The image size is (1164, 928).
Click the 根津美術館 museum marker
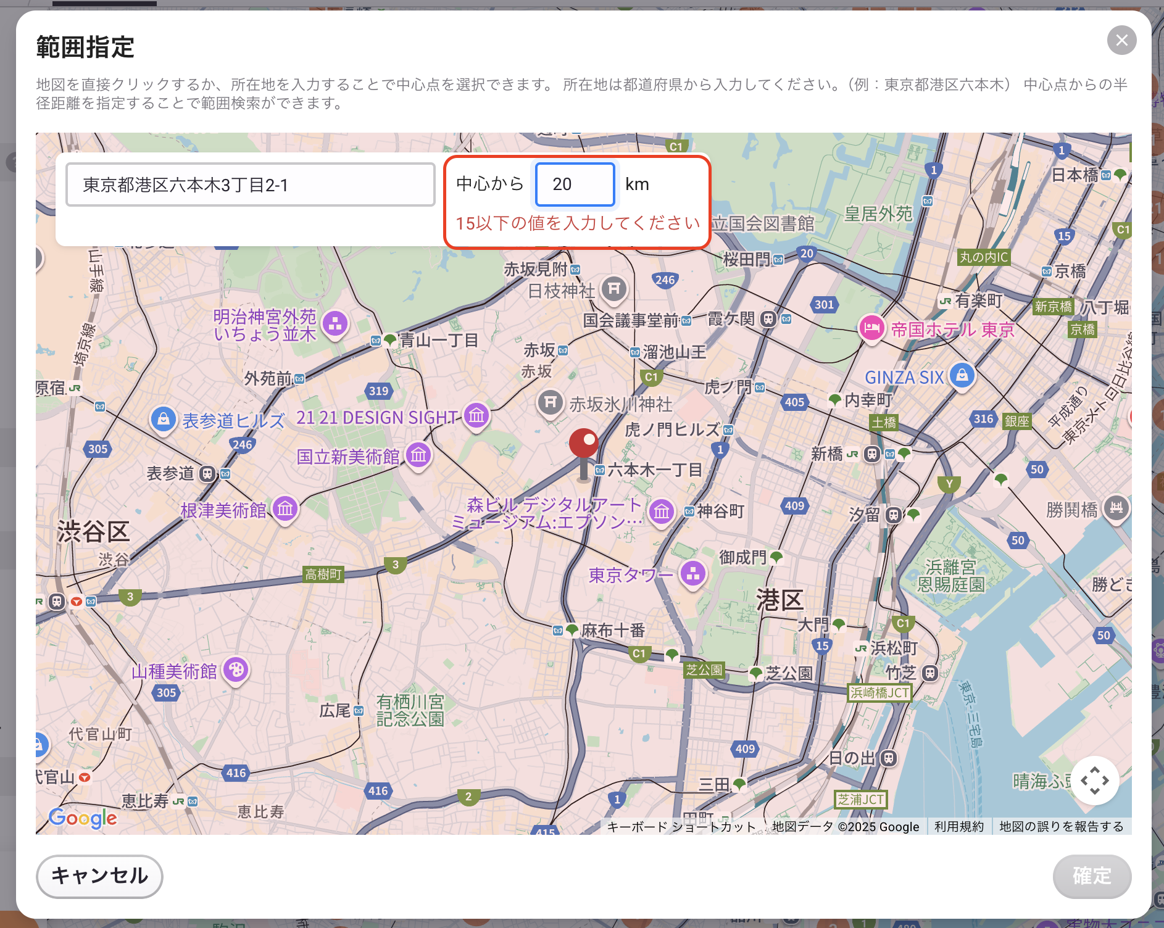tap(285, 509)
